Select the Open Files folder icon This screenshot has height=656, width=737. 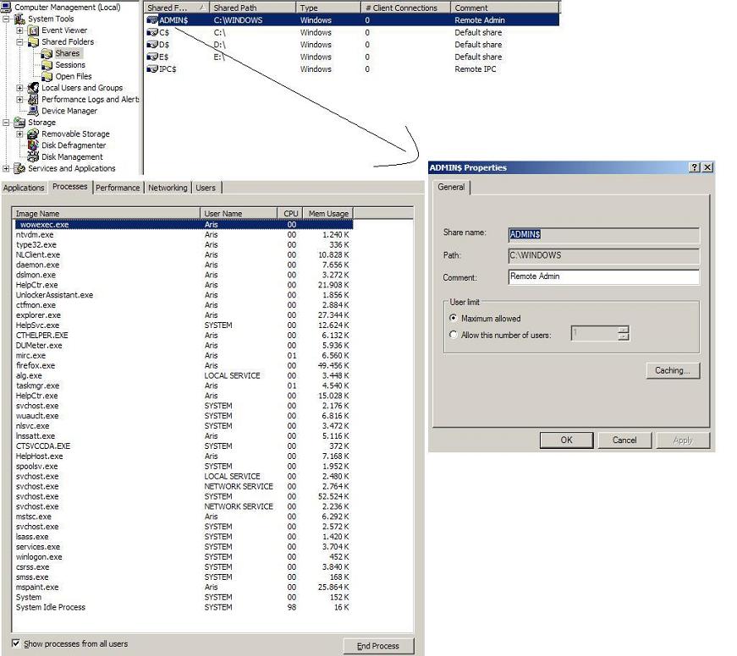47,76
